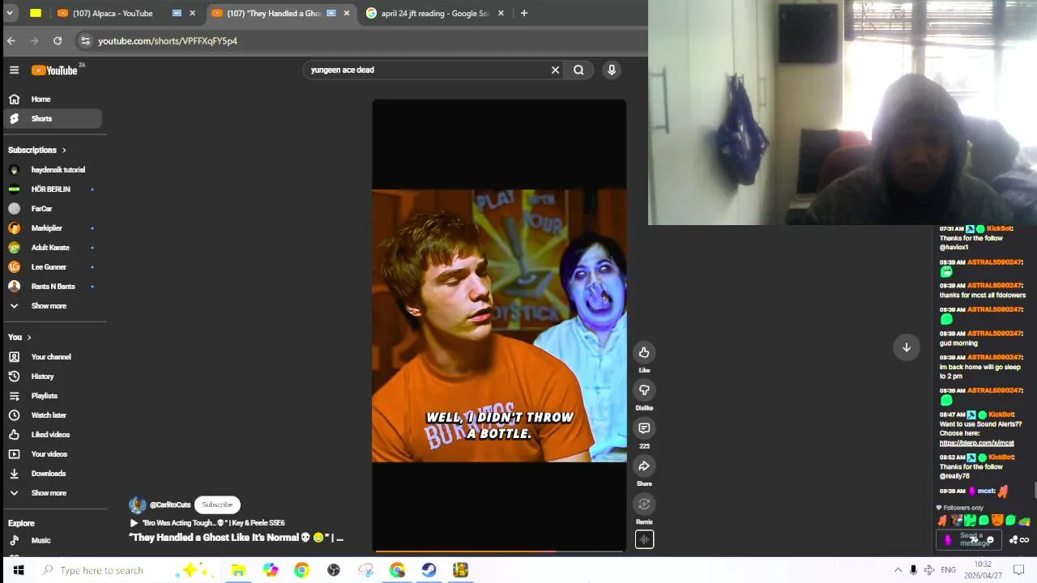The height and width of the screenshot is (583, 1037).
Task: Open Rants N Bants subscription
Action: pyautogui.click(x=52, y=287)
